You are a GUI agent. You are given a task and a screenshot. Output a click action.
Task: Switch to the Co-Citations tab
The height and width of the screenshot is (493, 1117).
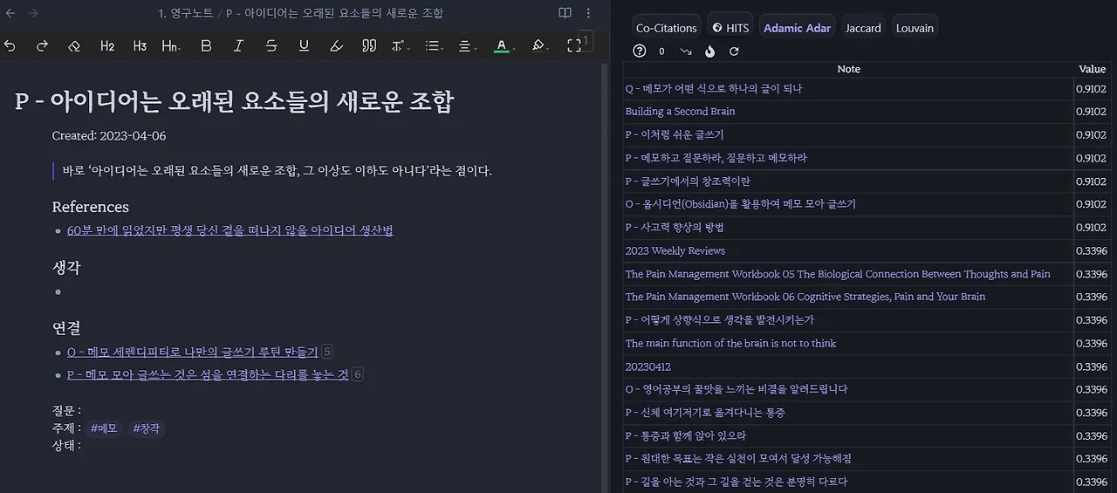tap(667, 28)
